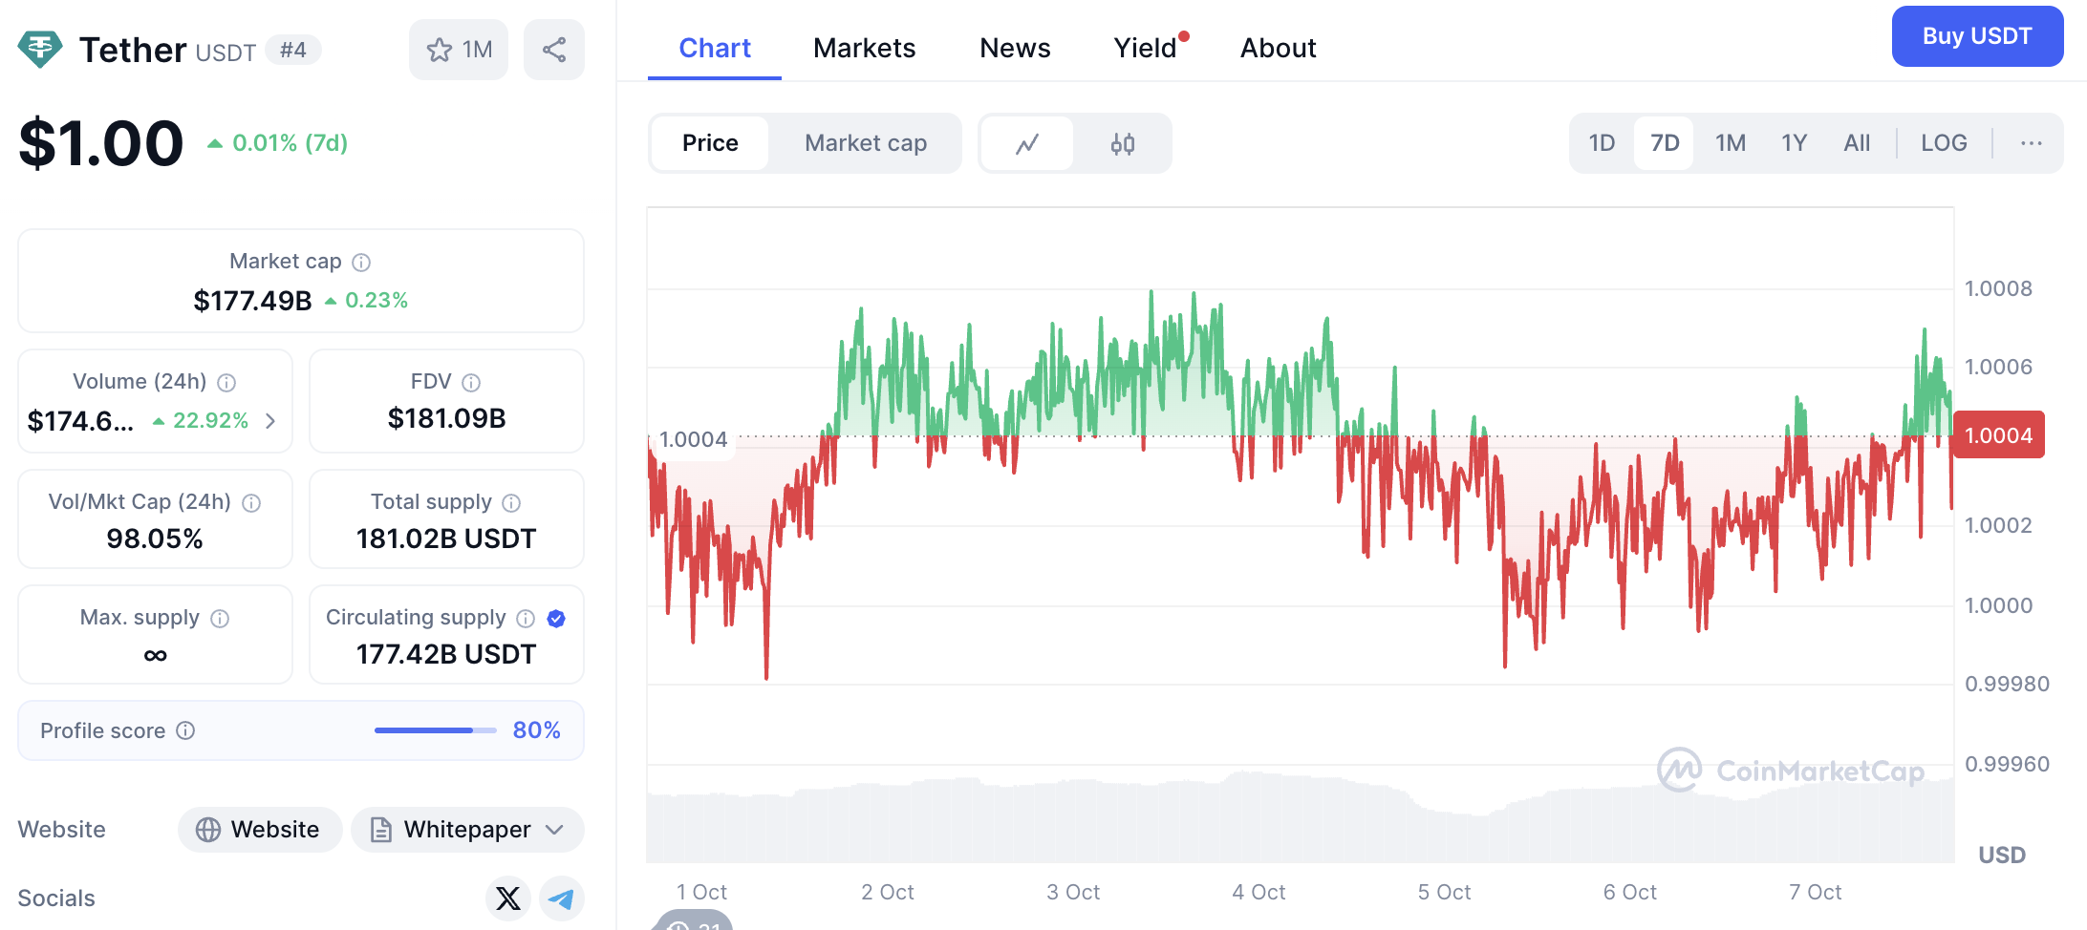Click the share icon button
Screen dimensions: 2087x930
coord(554,50)
